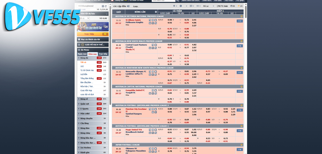Click the Trực Tiếp live button with 40

coord(93,34)
